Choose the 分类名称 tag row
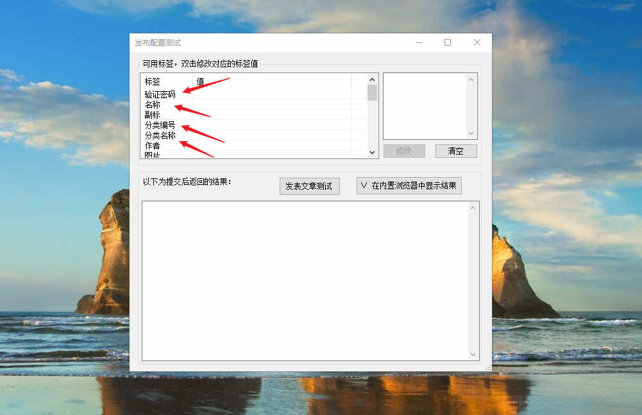 coord(160,135)
